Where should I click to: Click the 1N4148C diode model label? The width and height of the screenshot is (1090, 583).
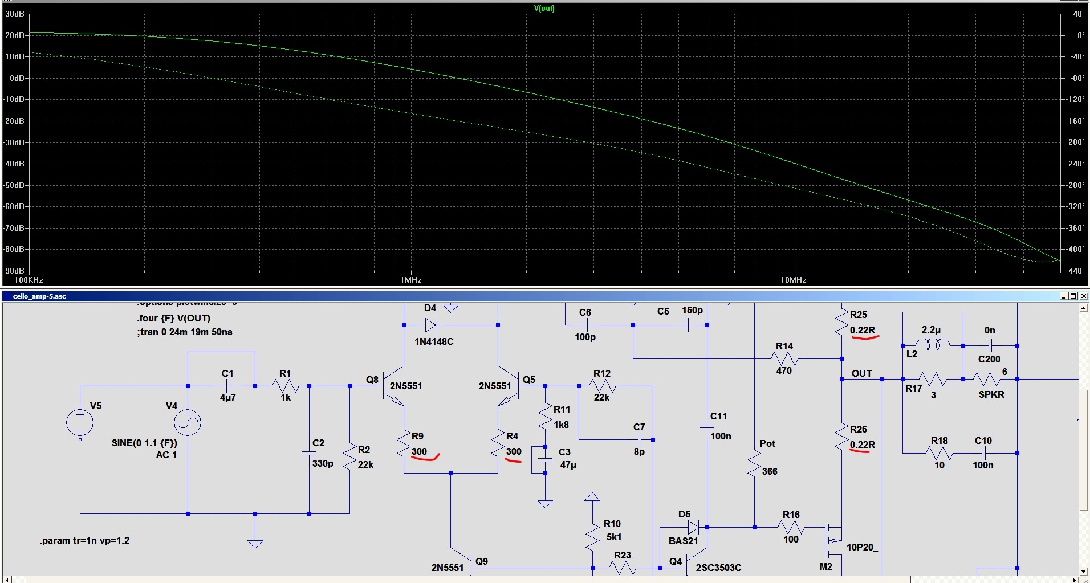click(434, 341)
